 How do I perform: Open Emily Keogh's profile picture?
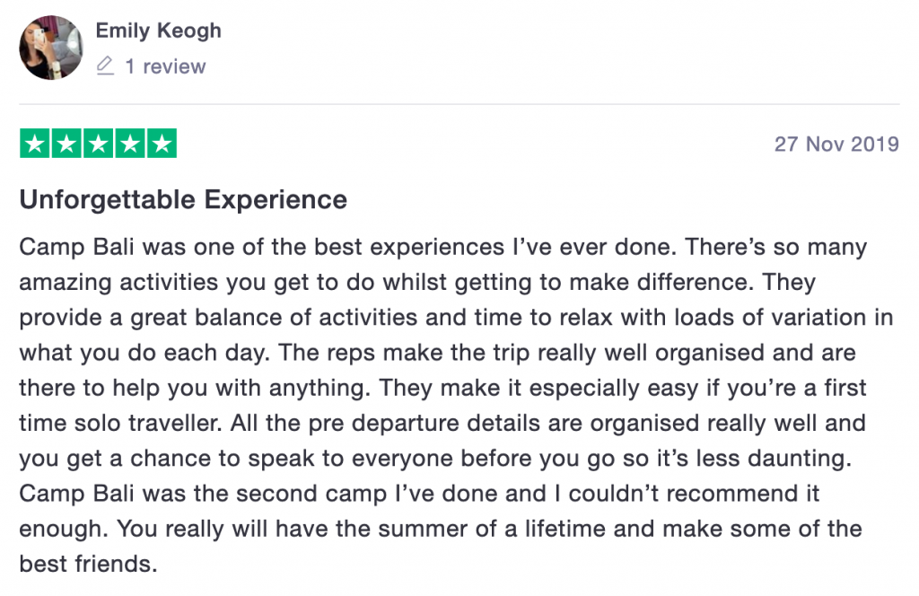point(51,48)
